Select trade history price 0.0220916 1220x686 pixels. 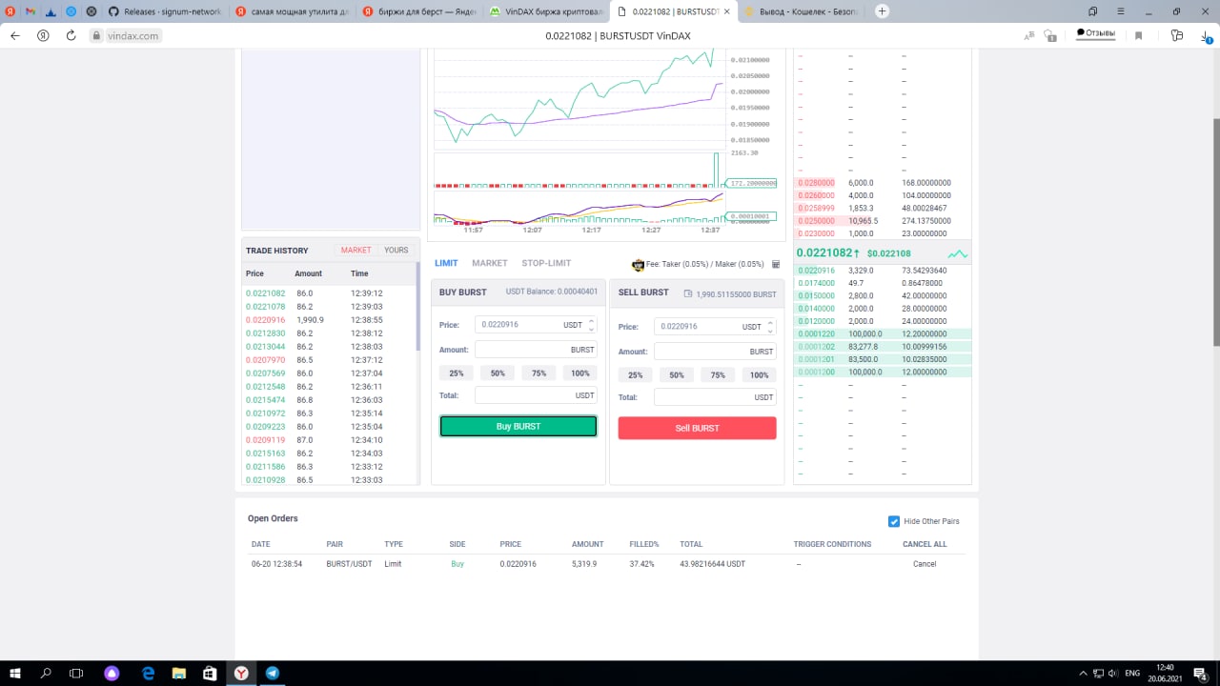click(265, 320)
